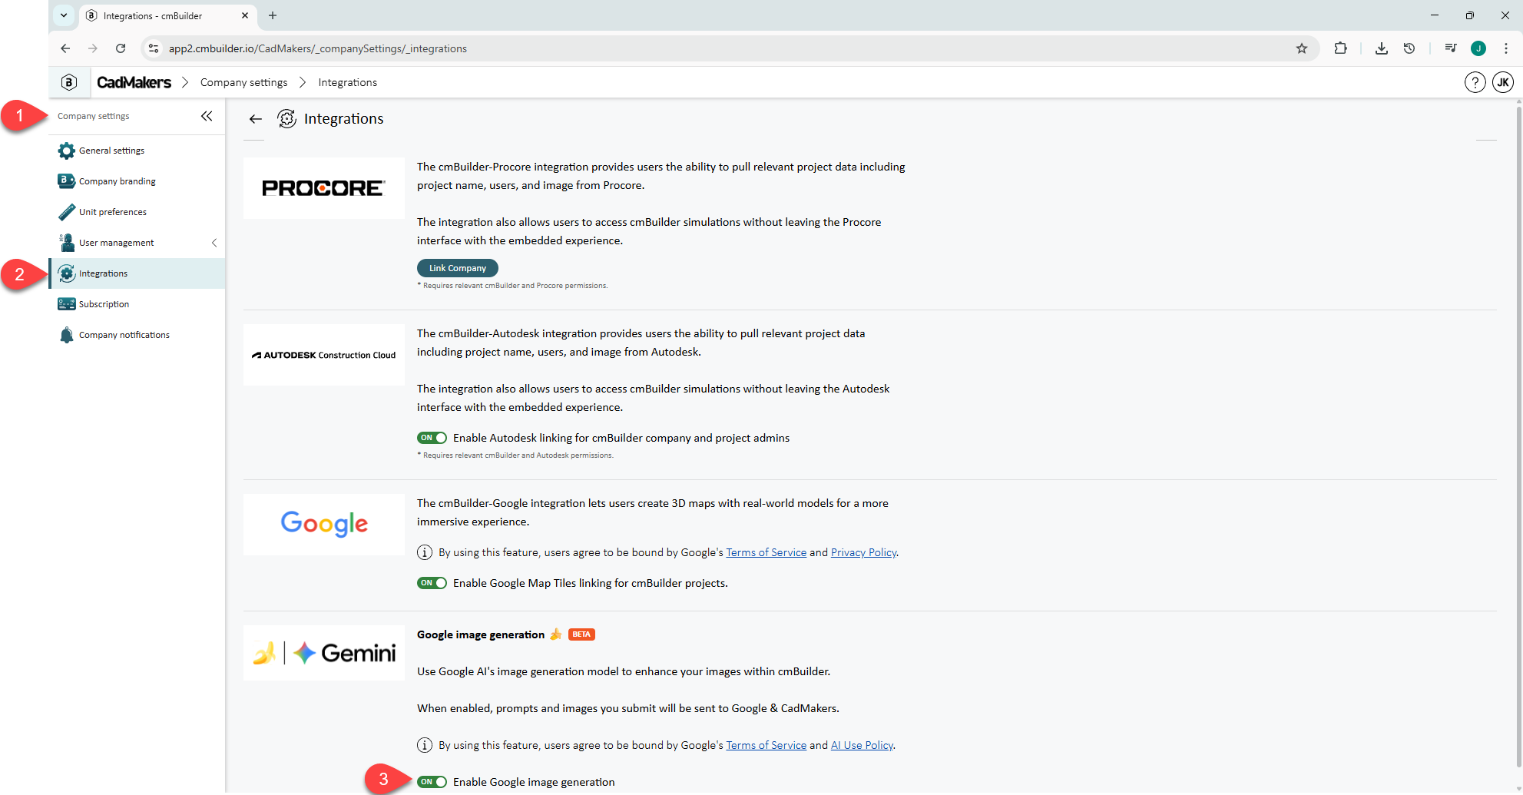Screen dimensions: 1523x795
Task: Reload the page with the refresh icon
Action: coord(121,48)
